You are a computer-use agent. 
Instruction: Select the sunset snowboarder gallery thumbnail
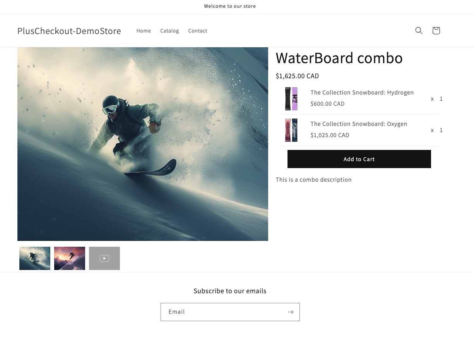pos(70,258)
